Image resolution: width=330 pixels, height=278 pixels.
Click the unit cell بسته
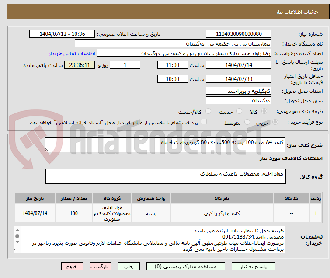click(x=151, y=213)
